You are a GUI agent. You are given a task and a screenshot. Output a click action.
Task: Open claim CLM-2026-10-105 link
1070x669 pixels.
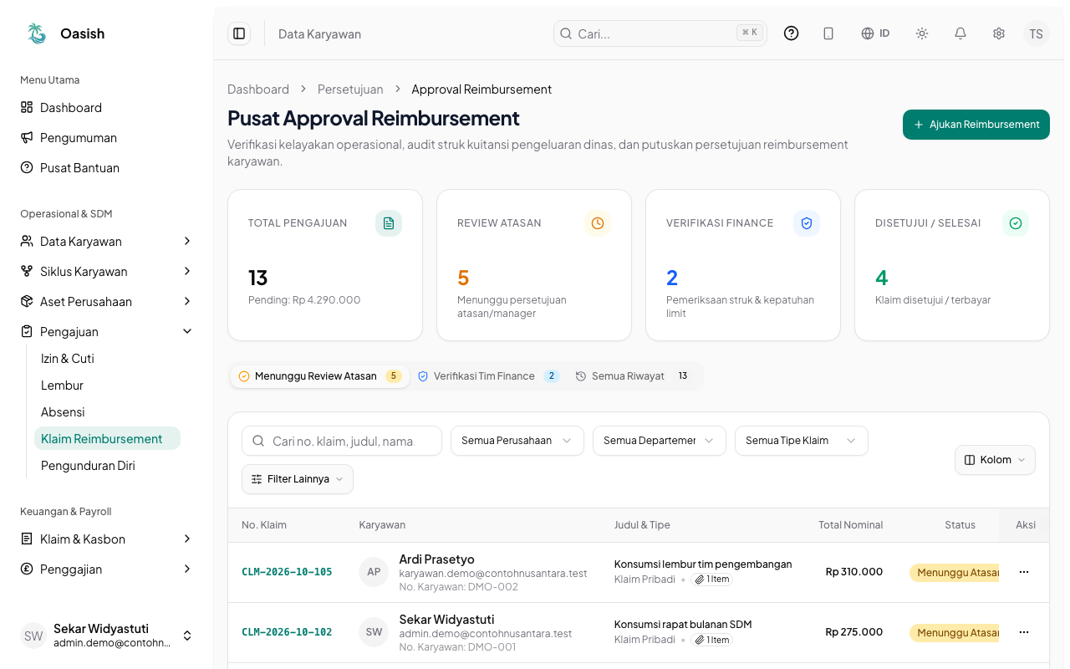point(287,572)
